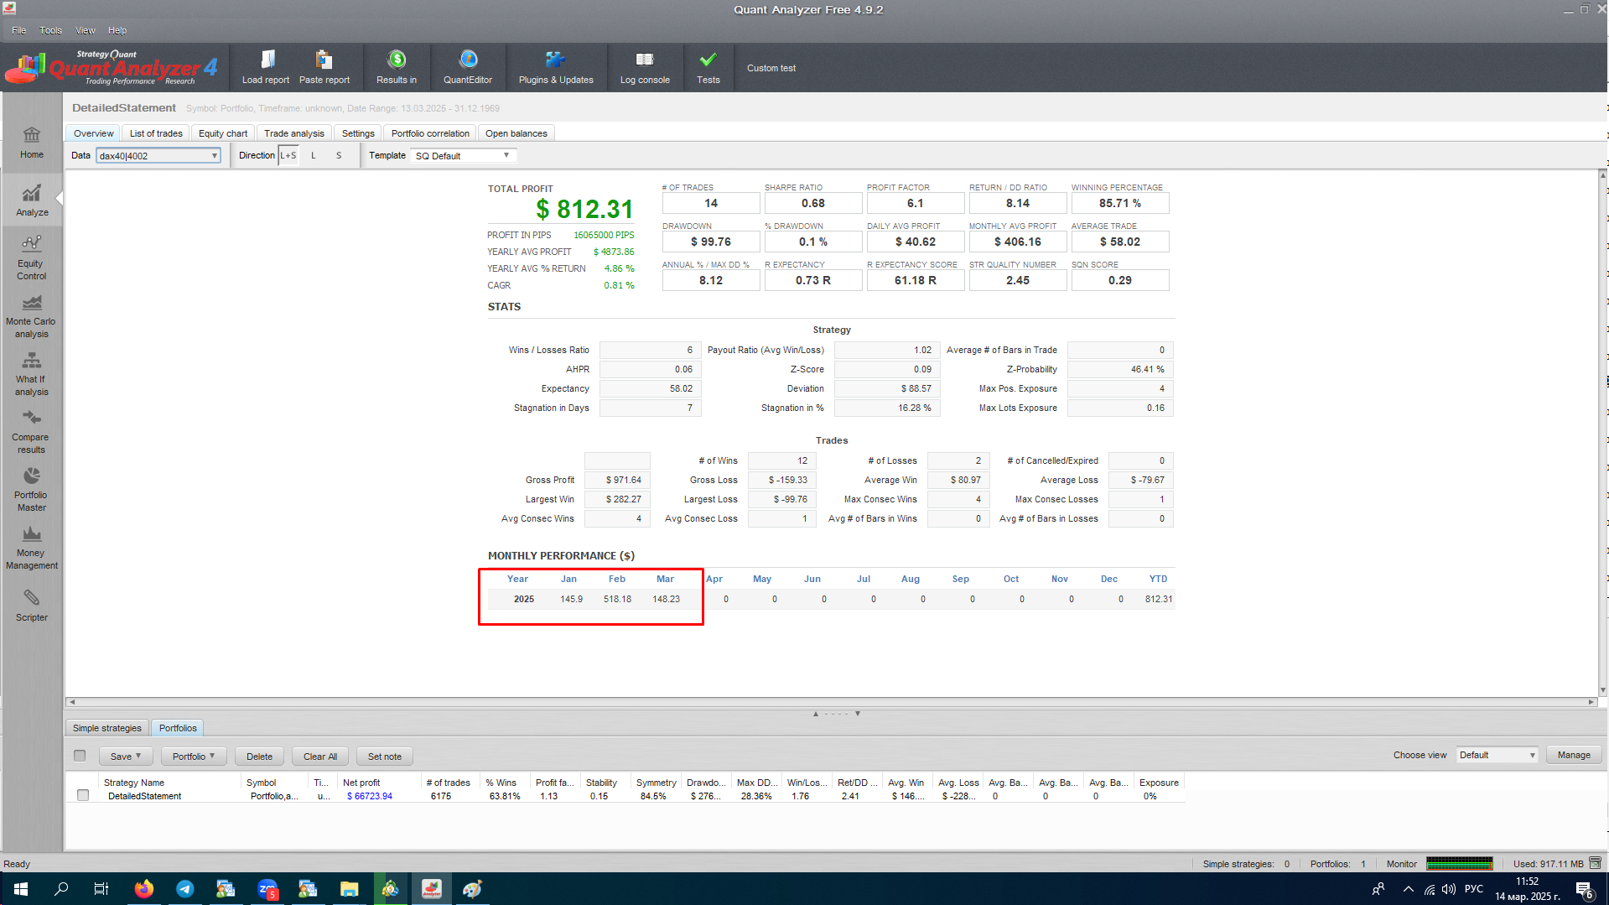The image size is (1609, 905).
Task: Open Plugins & Updates
Action: tap(555, 67)
